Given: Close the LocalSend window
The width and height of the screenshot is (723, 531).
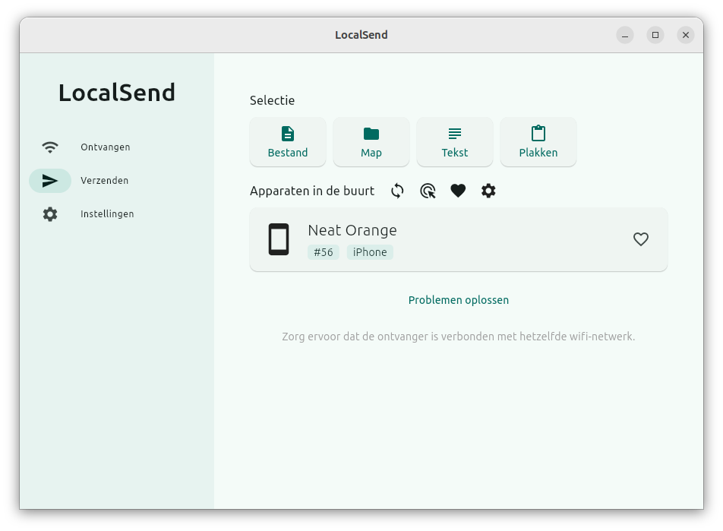Looking at the screenshot, I should 686,35.
